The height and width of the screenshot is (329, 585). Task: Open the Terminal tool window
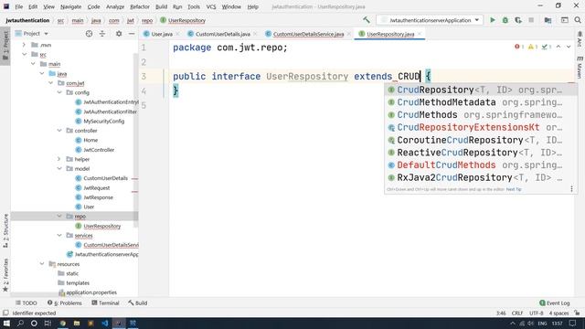click(x=105, y=302)
